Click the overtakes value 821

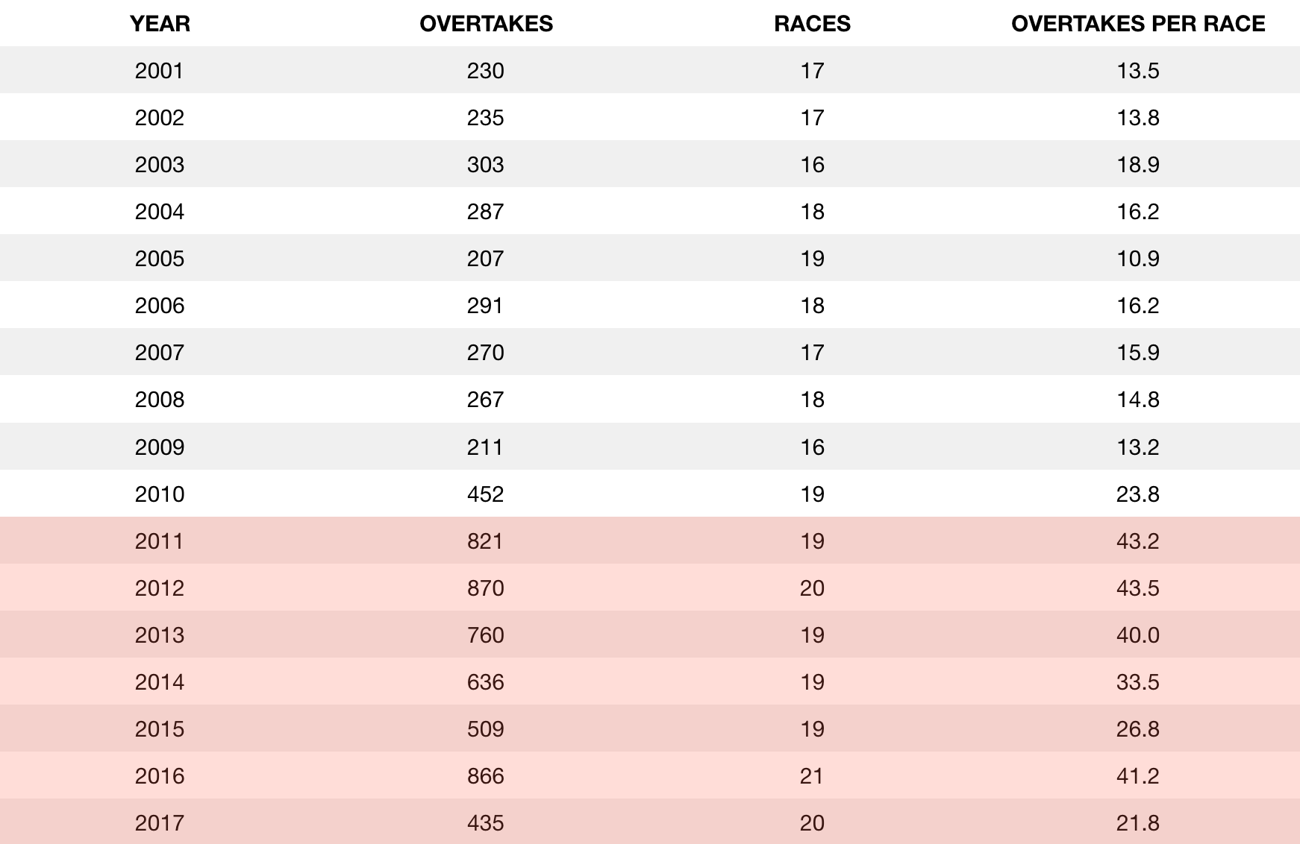(x=485, y=541)
